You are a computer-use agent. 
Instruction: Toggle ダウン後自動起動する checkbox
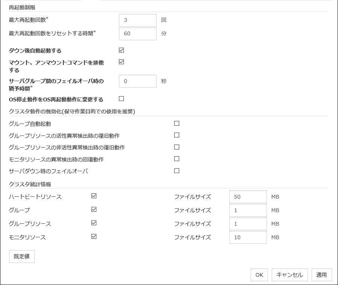(121, 50)
